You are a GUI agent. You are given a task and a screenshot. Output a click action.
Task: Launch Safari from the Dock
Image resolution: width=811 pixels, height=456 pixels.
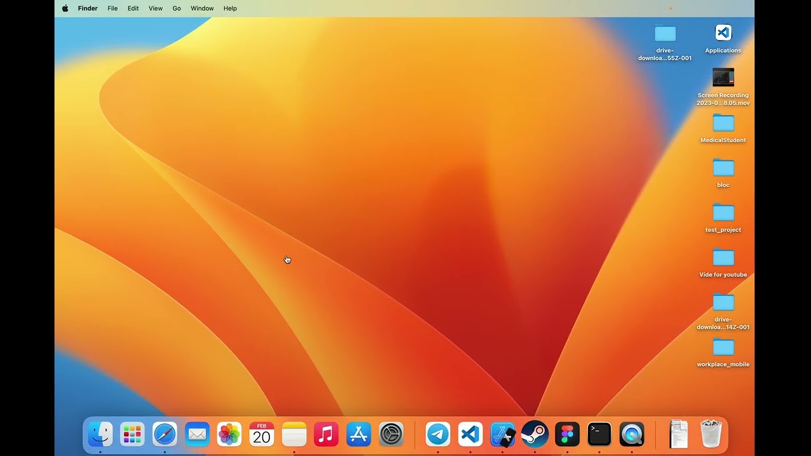point(165,434)
